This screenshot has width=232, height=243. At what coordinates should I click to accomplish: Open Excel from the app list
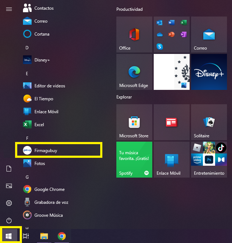(x=59, y=124)
